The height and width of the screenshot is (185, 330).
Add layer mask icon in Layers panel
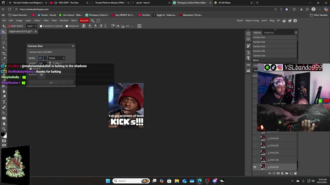click(x=278, y=173)
